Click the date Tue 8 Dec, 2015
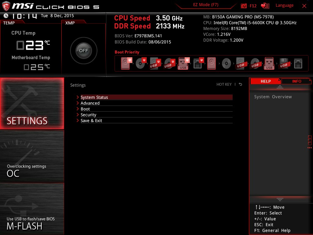The image size is (313, 235). 57,16
